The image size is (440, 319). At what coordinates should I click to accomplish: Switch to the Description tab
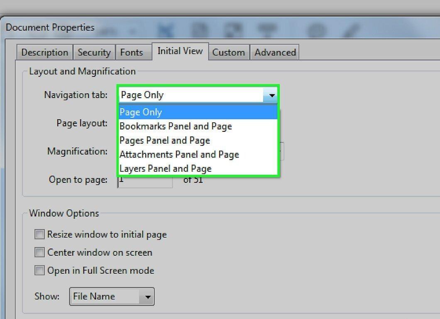(x=44, y=52)
